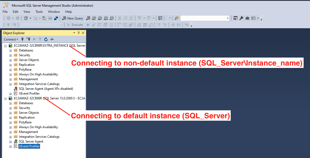Click the purple Visual Studio window icon

[235, 18]
